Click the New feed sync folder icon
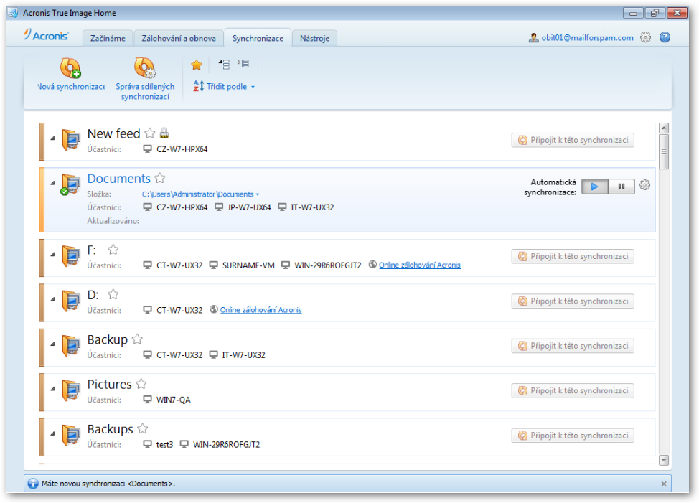The width and height of the screenshot is (699, 503). point(71,139)
